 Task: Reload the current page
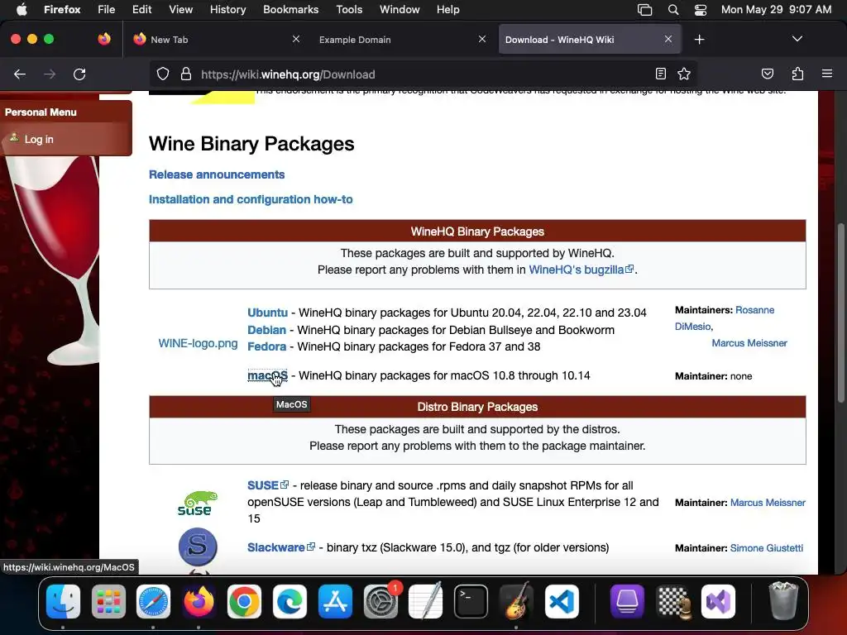(x=79, y=74)
